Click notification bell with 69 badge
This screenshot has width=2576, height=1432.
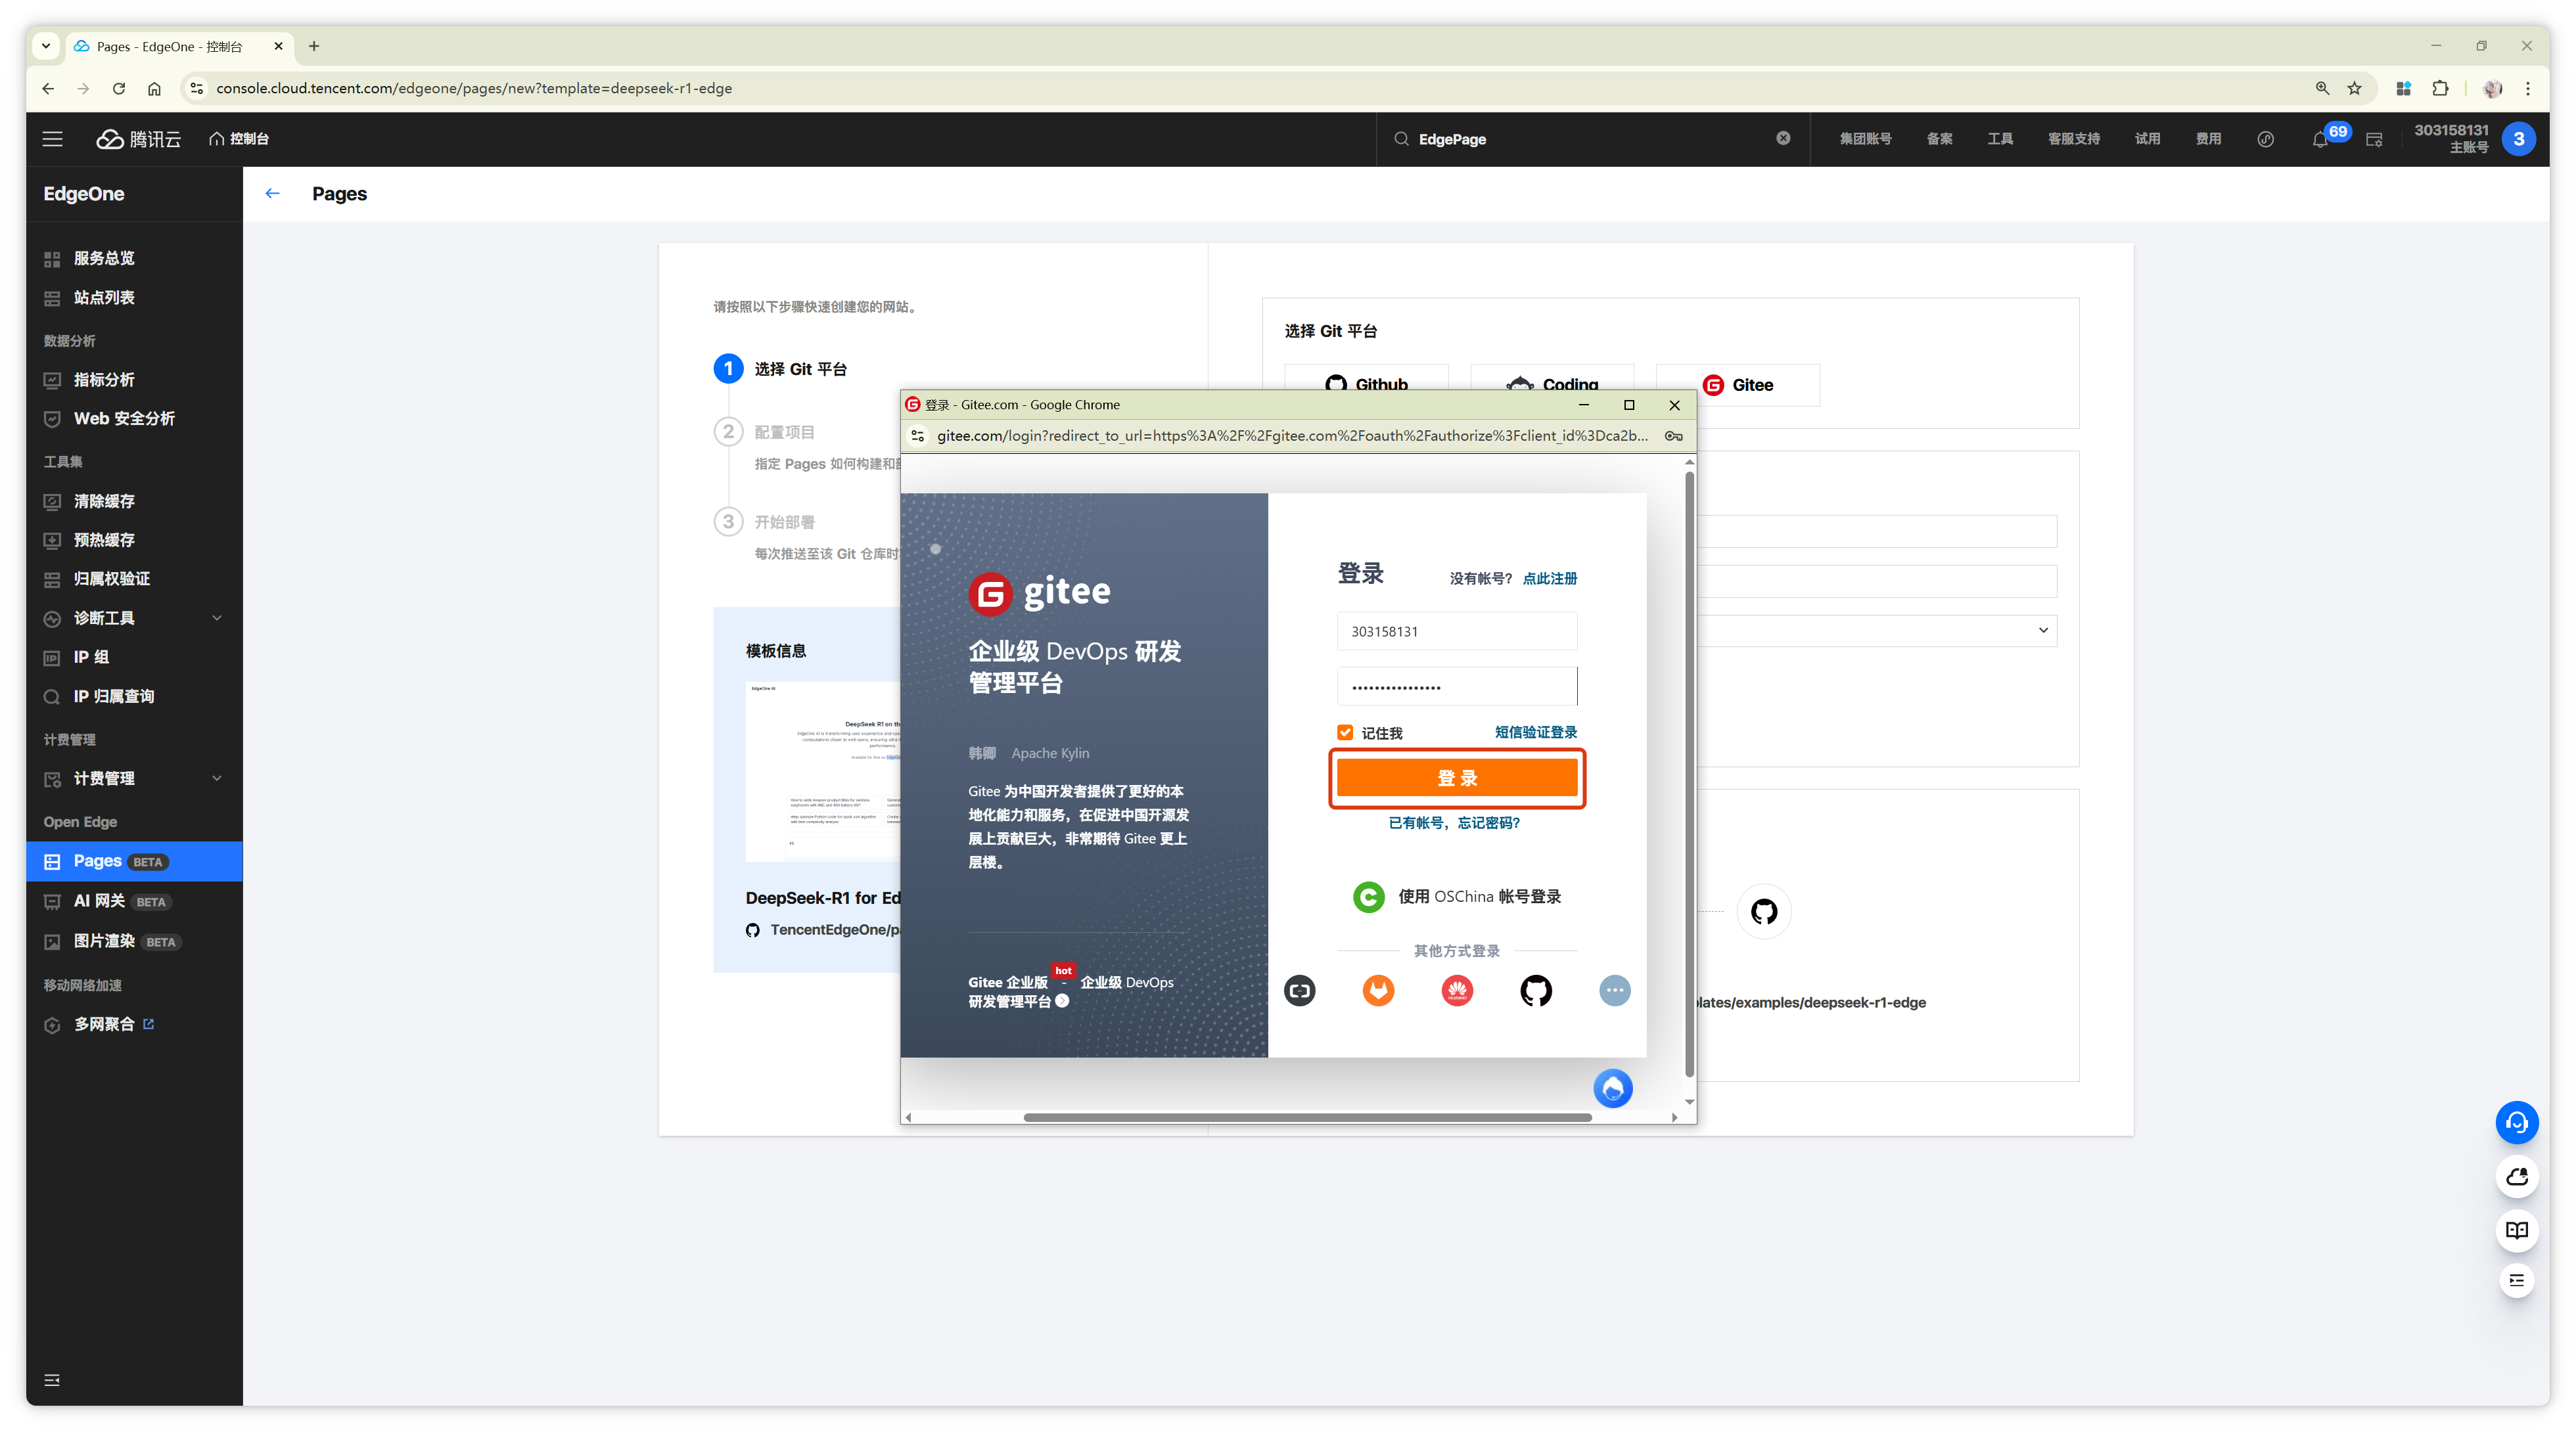click(2320, 139)
